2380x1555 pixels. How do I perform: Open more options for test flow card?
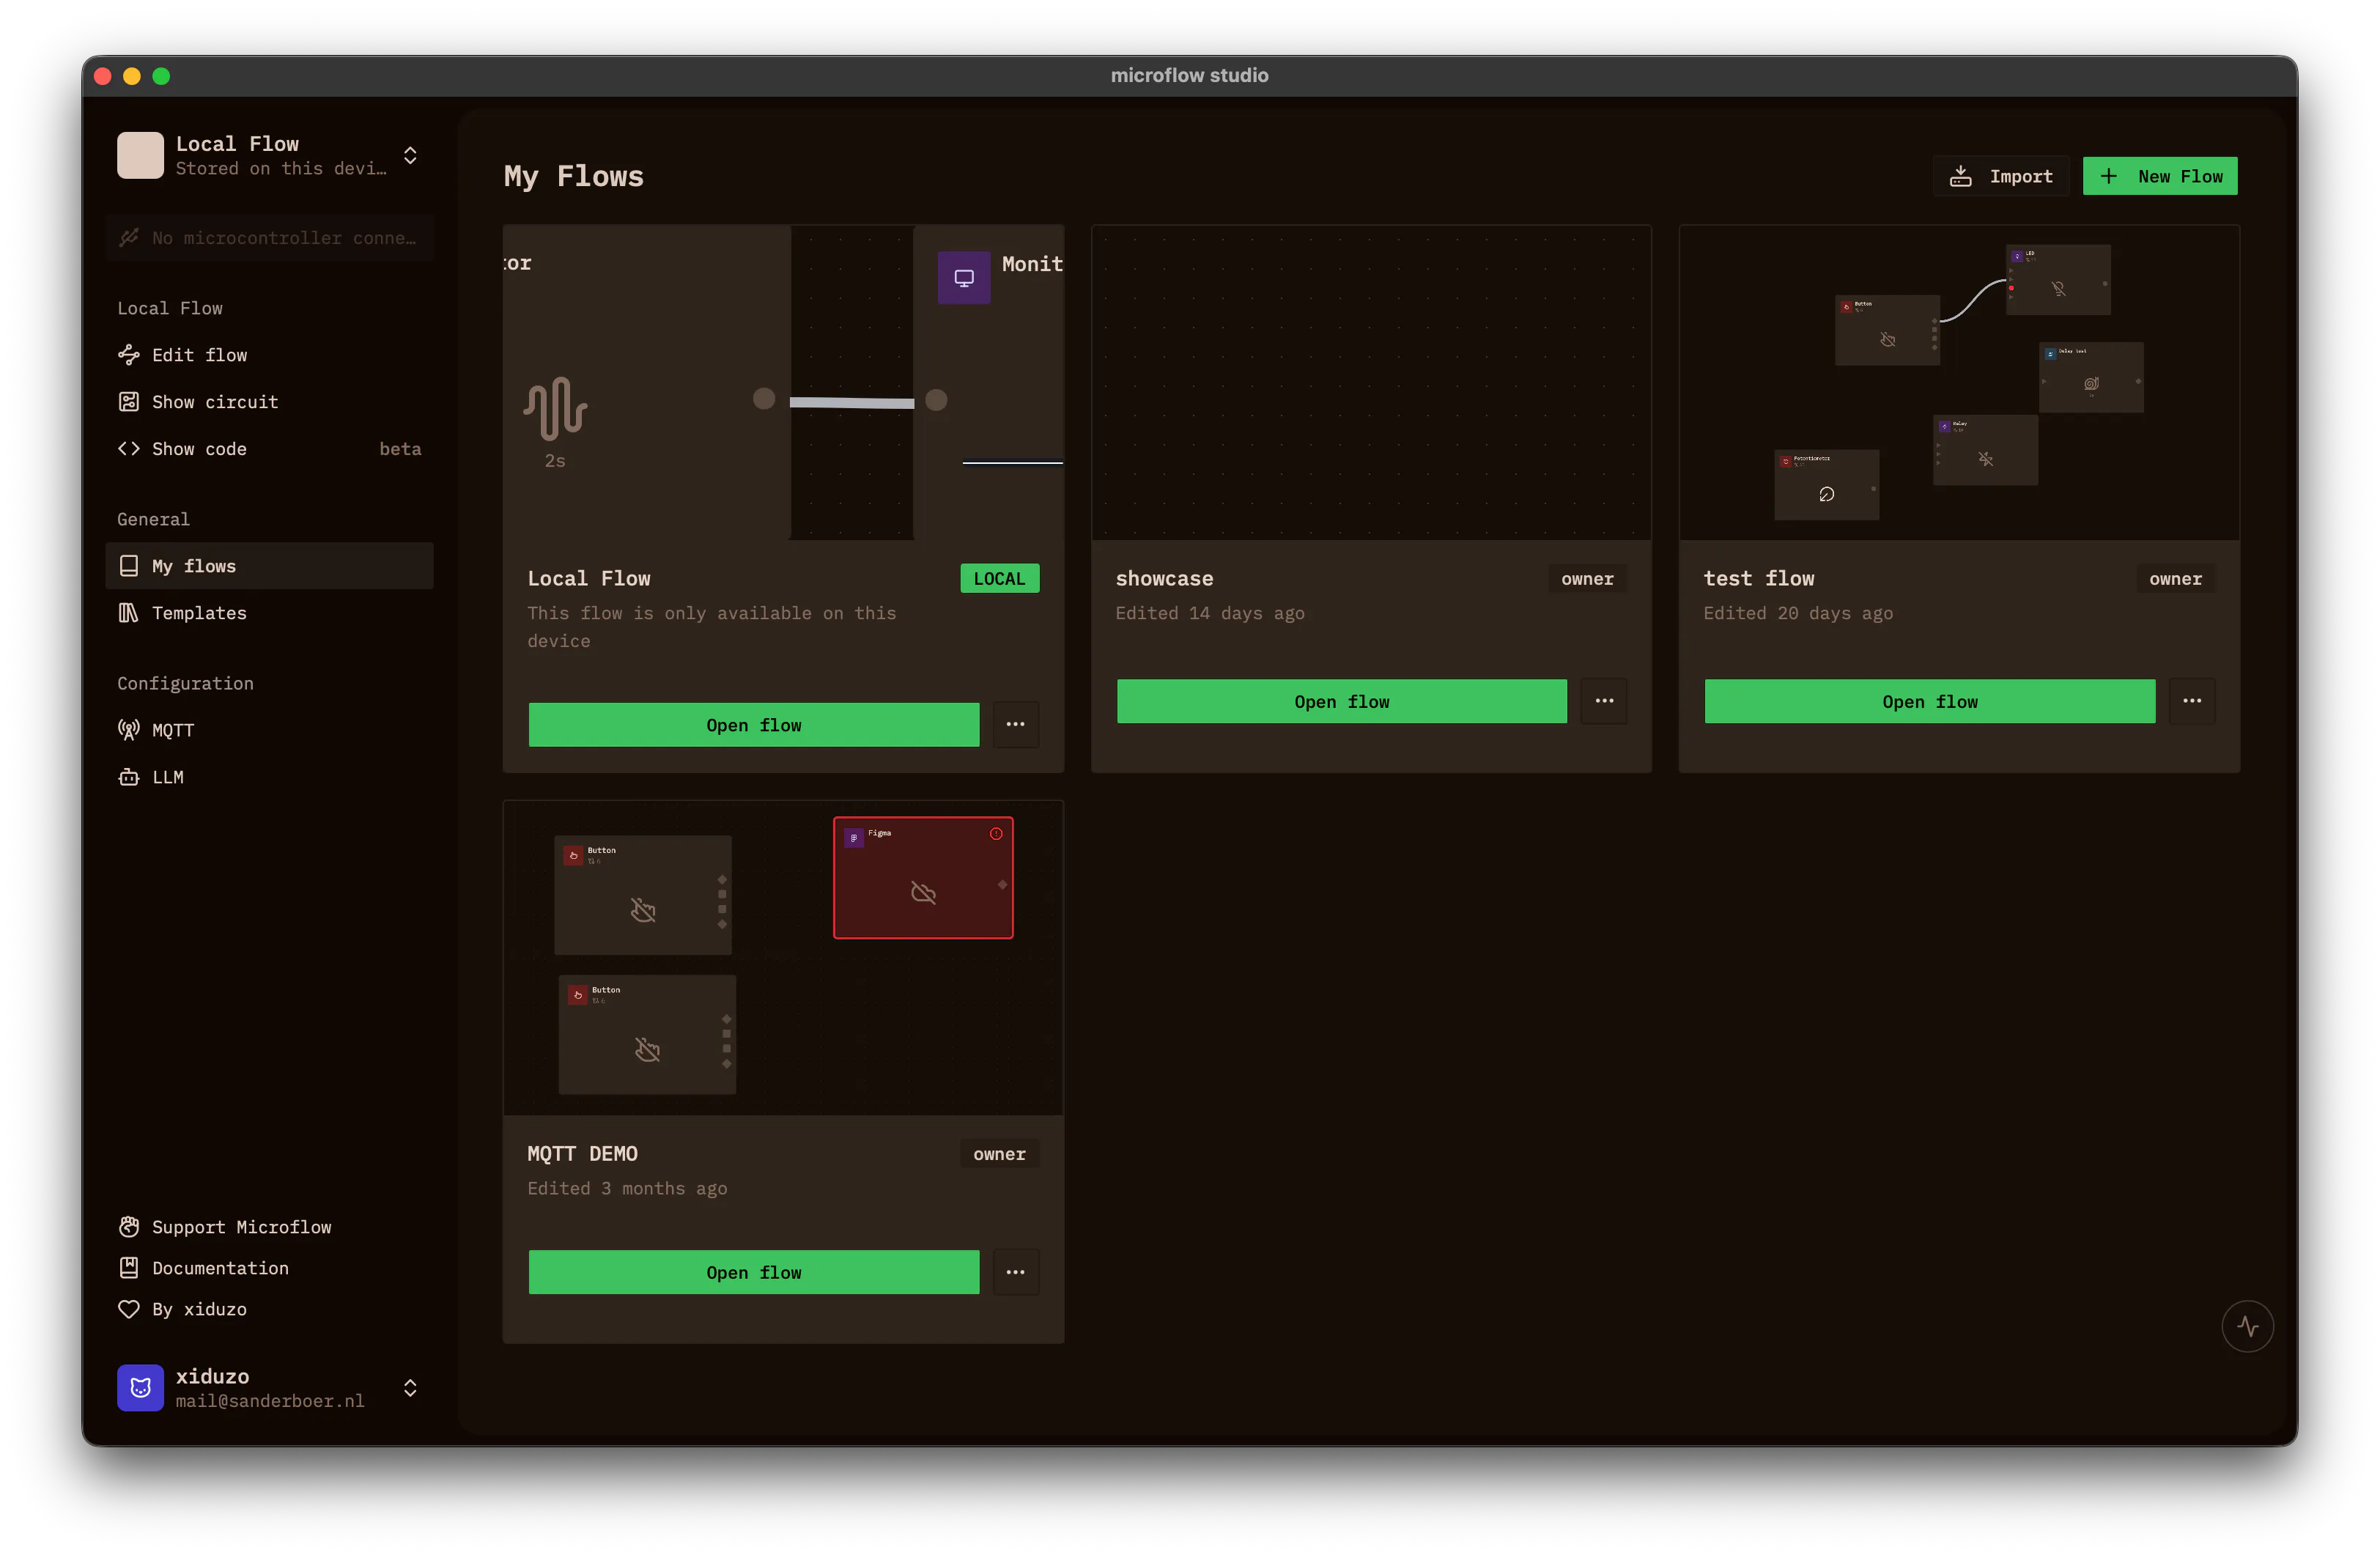(x=2192, y=701)
